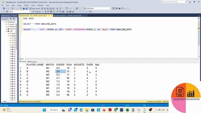Click the weather widget showing 30°C
Image resolution: width=201 pixels, height=113 pixels.
click(x=7, y=110)
